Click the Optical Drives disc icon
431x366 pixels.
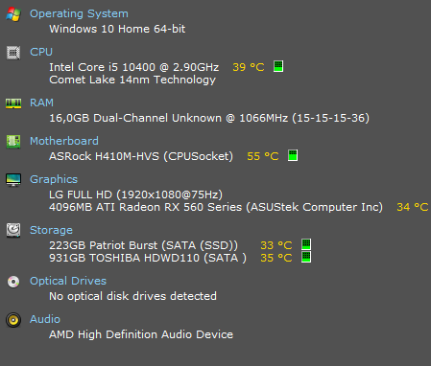[x=13, y=282]
